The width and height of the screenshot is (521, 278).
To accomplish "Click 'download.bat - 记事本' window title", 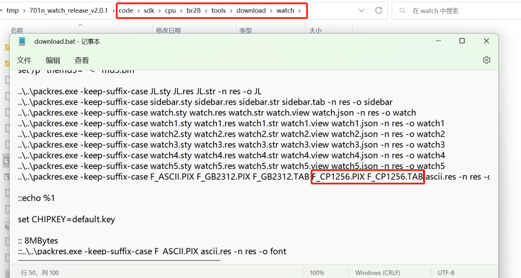I will point(67,42).
